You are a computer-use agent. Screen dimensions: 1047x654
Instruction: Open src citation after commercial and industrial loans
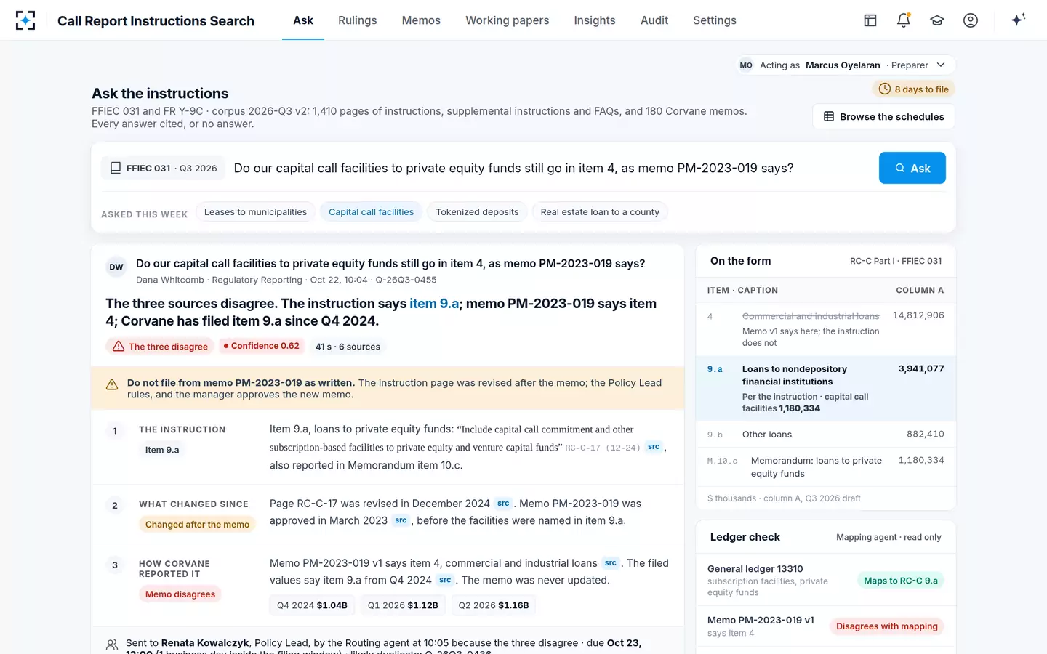pyautogui.click(x=611, y=563)
